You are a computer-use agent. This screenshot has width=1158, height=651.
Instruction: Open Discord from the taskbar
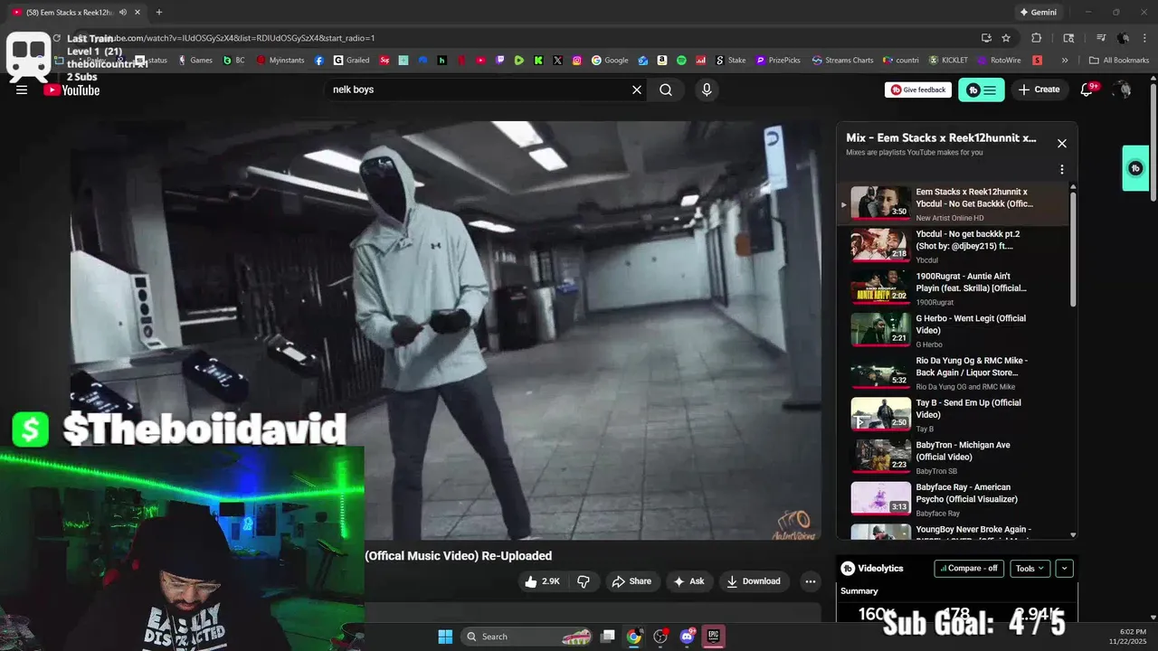(x=688, y=637)
